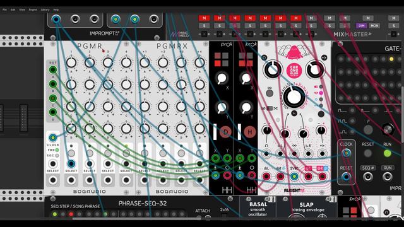Click X jack on Prok D module

click(215, 158)
